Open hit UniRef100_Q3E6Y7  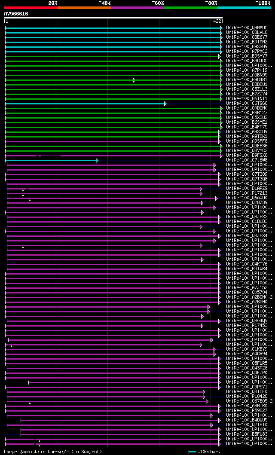click(x=247, y=37)
